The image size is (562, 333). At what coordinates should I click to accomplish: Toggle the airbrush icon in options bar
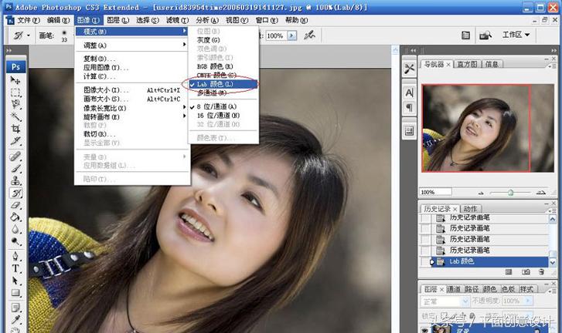309,35
